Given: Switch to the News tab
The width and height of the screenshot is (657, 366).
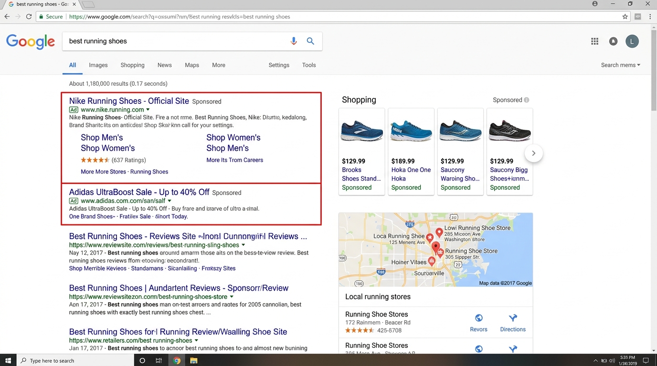Looking at the screenshot, I should [x=165, y=65].
